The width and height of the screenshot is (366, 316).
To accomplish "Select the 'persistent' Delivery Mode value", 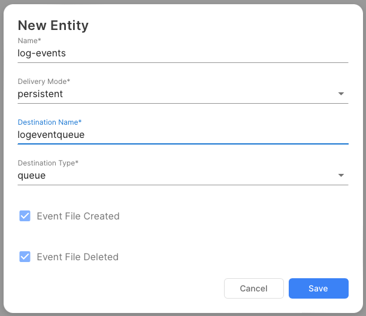I will pos(41,94).
